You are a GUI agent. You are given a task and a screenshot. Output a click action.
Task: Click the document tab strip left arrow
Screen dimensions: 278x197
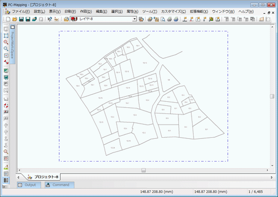point(18,177)
